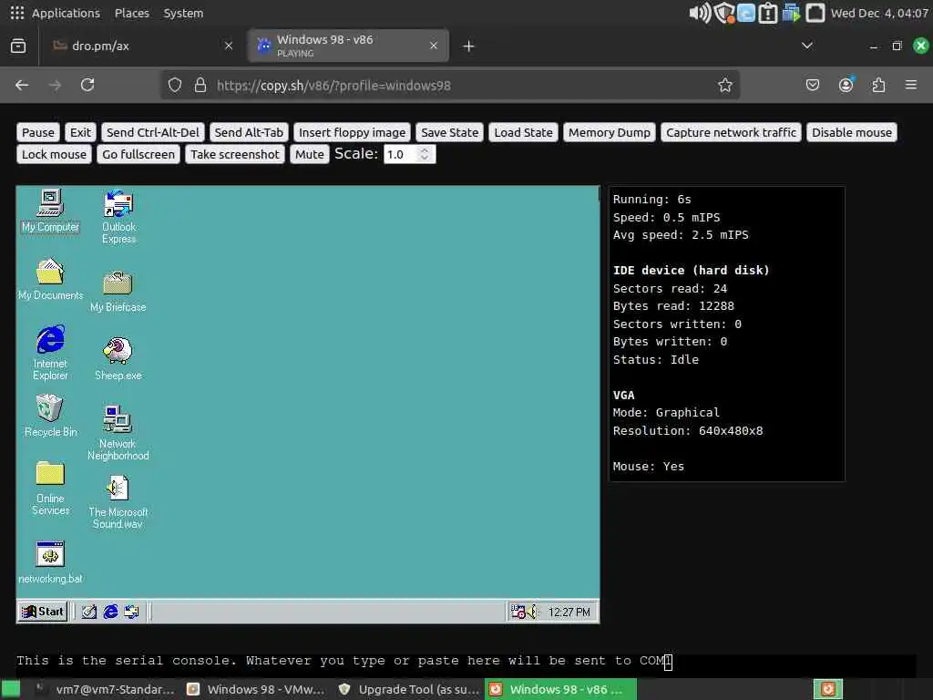Click the Wed Dec 4 clock
Viewport: 933px width, 700px height.
(879, 13)
